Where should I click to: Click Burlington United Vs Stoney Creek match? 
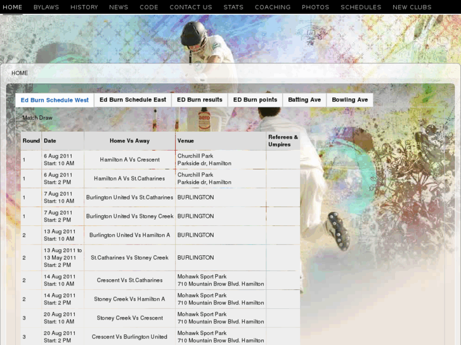pyautogui.click(x=129, y=216)
